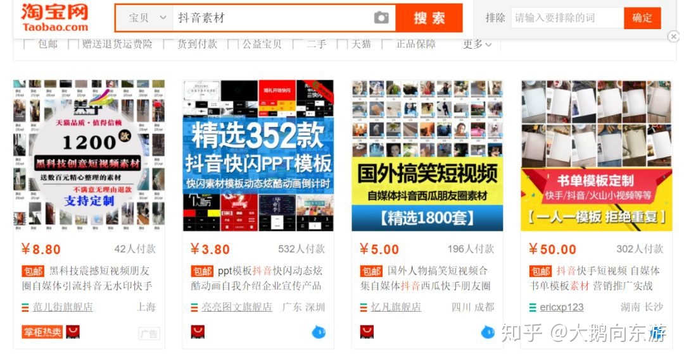Click the orange 搜索 button
Screen dimensions: 684x361
point(429,18)
